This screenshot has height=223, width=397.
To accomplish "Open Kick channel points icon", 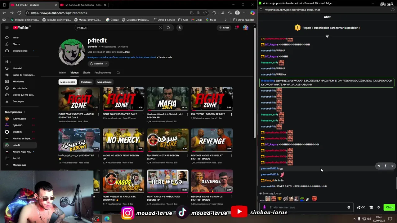I will pyautogui.click(x=361, y=207).
